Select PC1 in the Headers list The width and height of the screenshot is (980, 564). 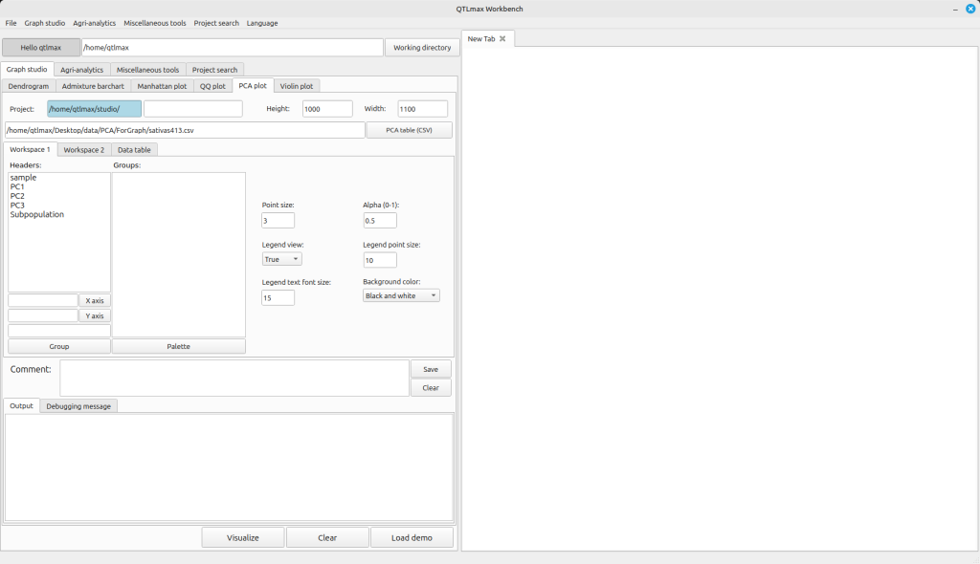(17, 187)
